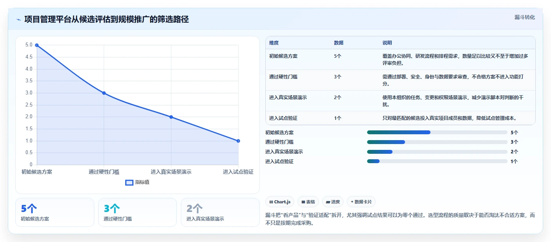Click the description starting 需通过部署、安全
Viewport: 551px width, 242px height.
[453, 80]
